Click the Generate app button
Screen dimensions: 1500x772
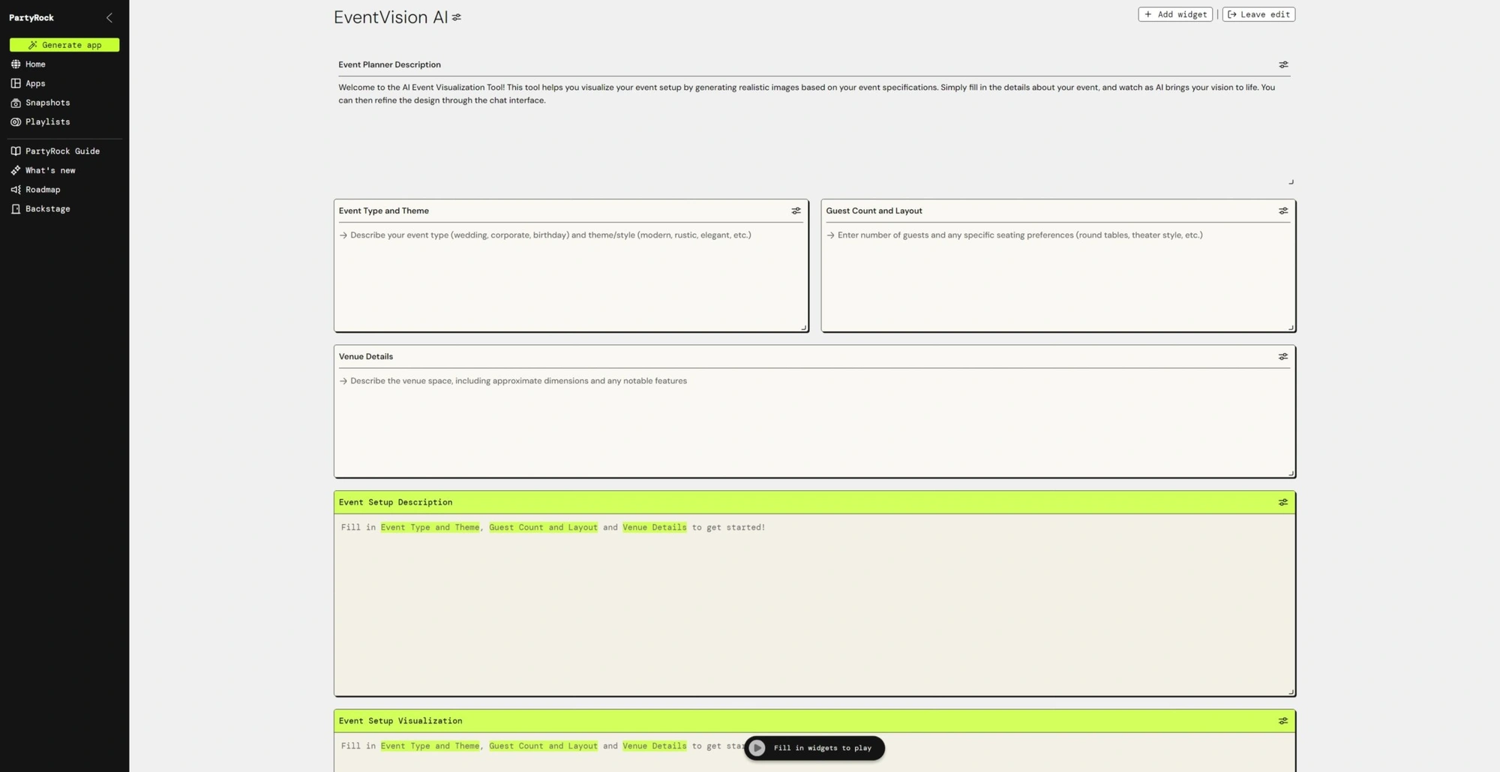pyautogui.click(x=64, y=45)
